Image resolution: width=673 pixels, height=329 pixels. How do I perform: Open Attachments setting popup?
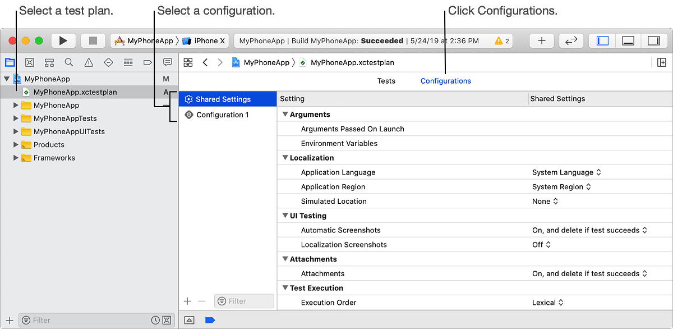590,273
